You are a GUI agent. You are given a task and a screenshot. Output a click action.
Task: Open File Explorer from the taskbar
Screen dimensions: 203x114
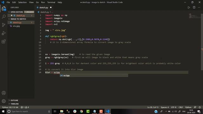(x=62, y=111)
